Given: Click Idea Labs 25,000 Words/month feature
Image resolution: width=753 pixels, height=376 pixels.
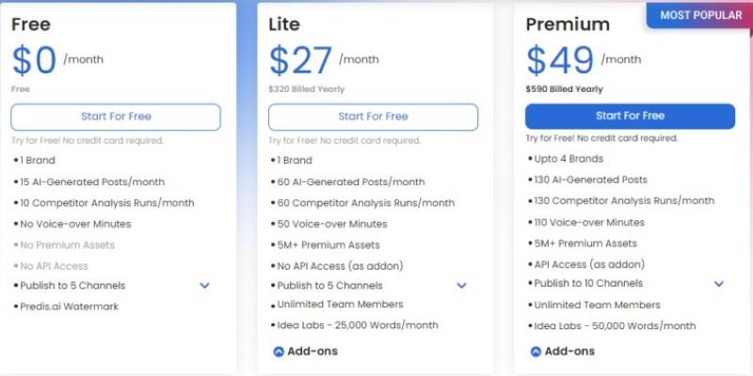Looking at the screenshot, I should (357, 325).
